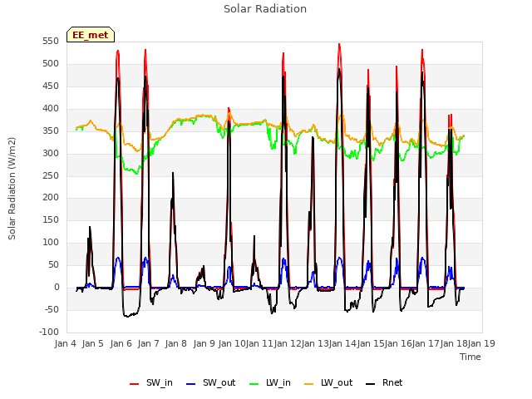The image size is (532, 399).
Task: Click the Jan 19 x-axis label
Action: [482, 343]
